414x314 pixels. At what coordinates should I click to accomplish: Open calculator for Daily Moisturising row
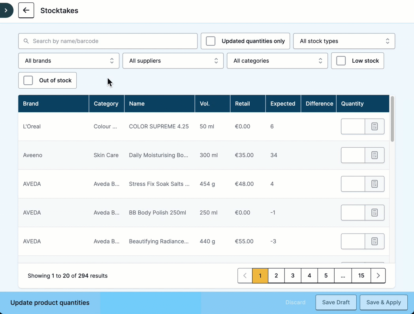point(374,155)
